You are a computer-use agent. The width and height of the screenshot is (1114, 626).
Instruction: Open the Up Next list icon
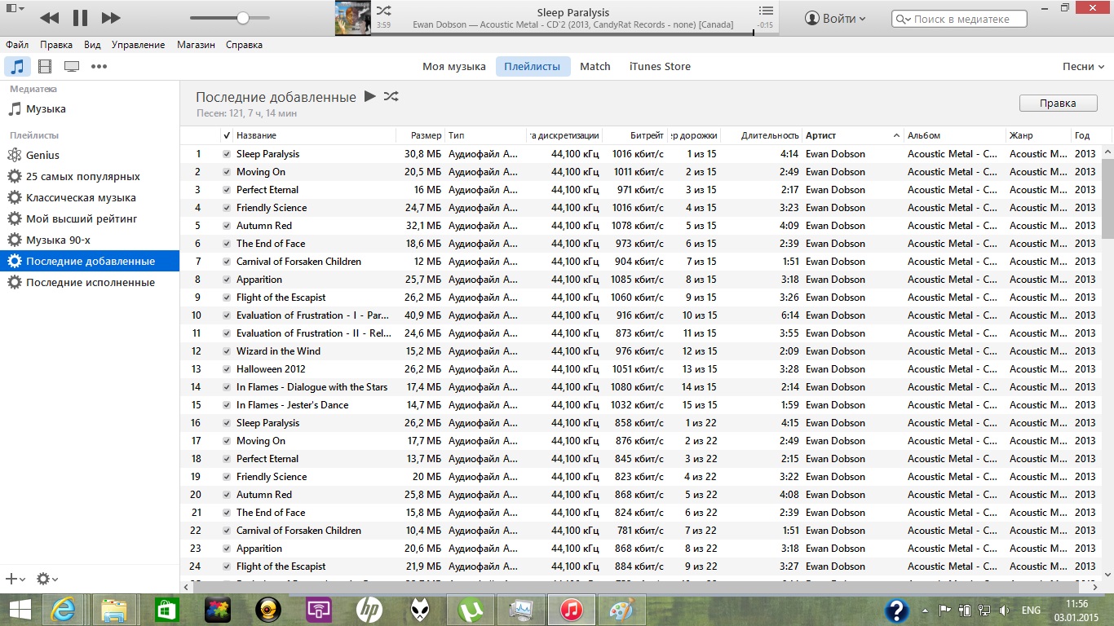click(x=765, y=11)
